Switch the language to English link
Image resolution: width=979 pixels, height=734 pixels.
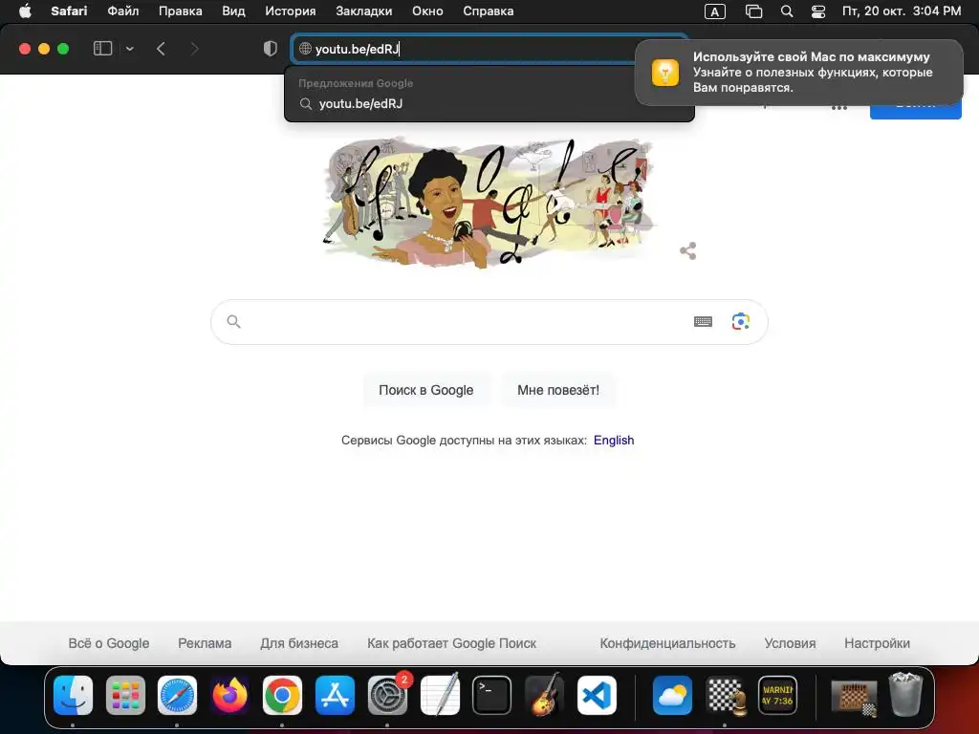pyautogui.click(x=614, y=440)
